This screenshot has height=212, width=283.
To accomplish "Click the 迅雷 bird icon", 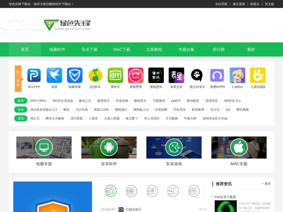I will click(54, 75).
